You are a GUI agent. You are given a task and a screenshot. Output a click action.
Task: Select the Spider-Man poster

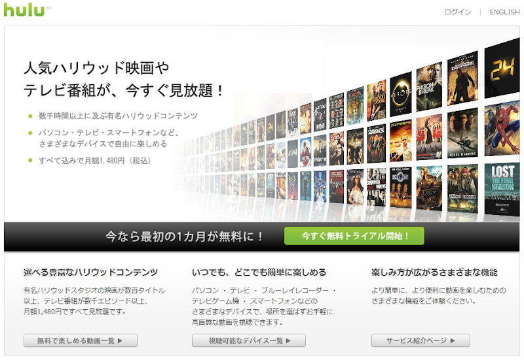click(x=502, y=129)
